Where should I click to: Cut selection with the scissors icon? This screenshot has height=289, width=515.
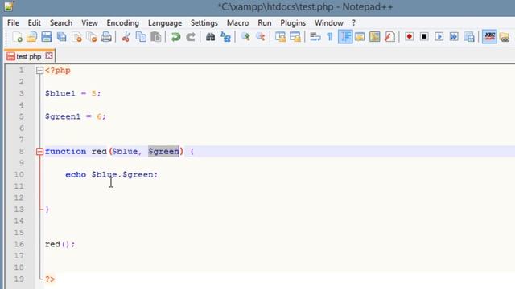(126, 37)
